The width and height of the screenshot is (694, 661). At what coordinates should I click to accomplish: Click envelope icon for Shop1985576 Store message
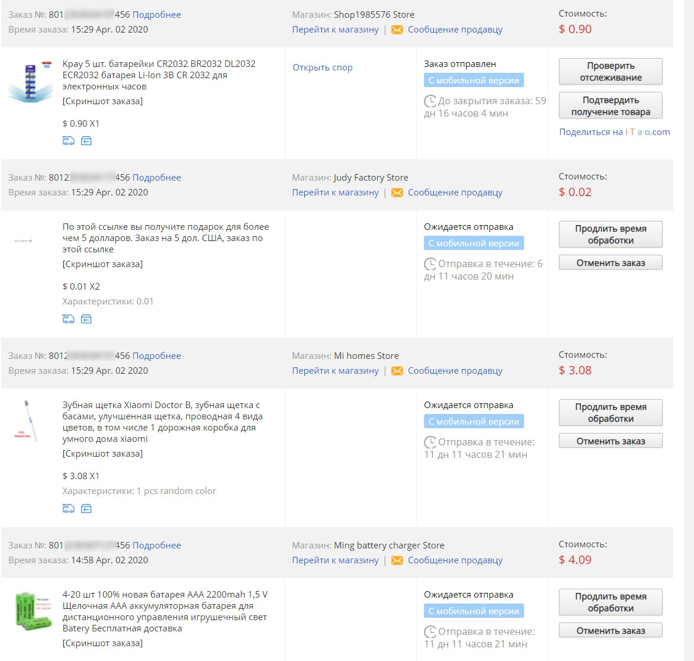[x=397, y=30]
